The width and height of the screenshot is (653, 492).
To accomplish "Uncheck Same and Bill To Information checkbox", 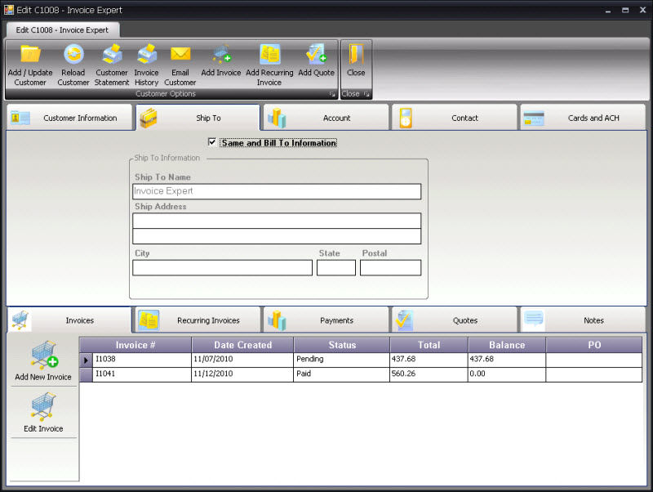I will click(x=212, y=142).
